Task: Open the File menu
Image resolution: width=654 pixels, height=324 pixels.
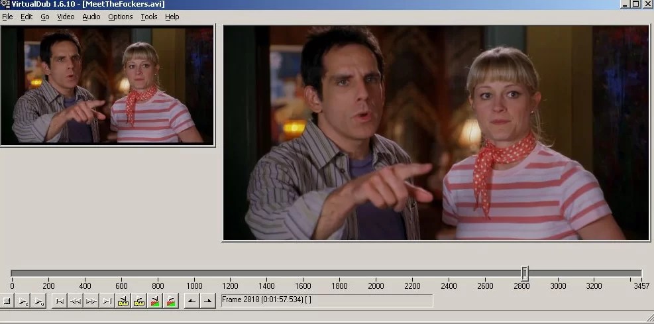Action: 7,17
